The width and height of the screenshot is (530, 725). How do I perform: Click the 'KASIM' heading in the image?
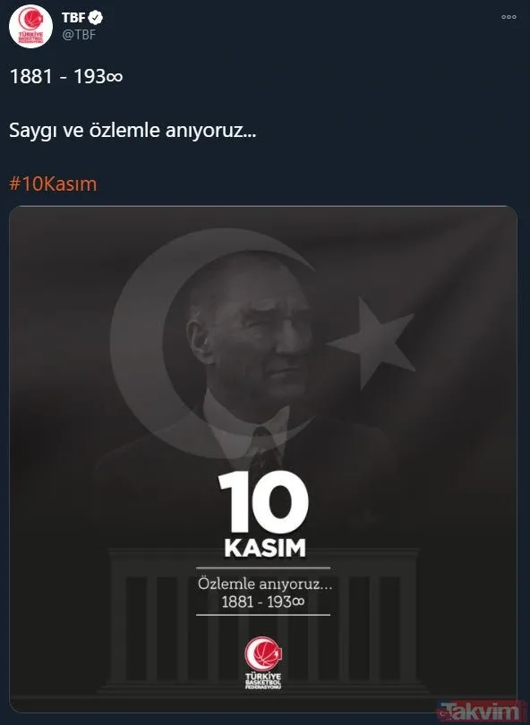click(265, 549)
